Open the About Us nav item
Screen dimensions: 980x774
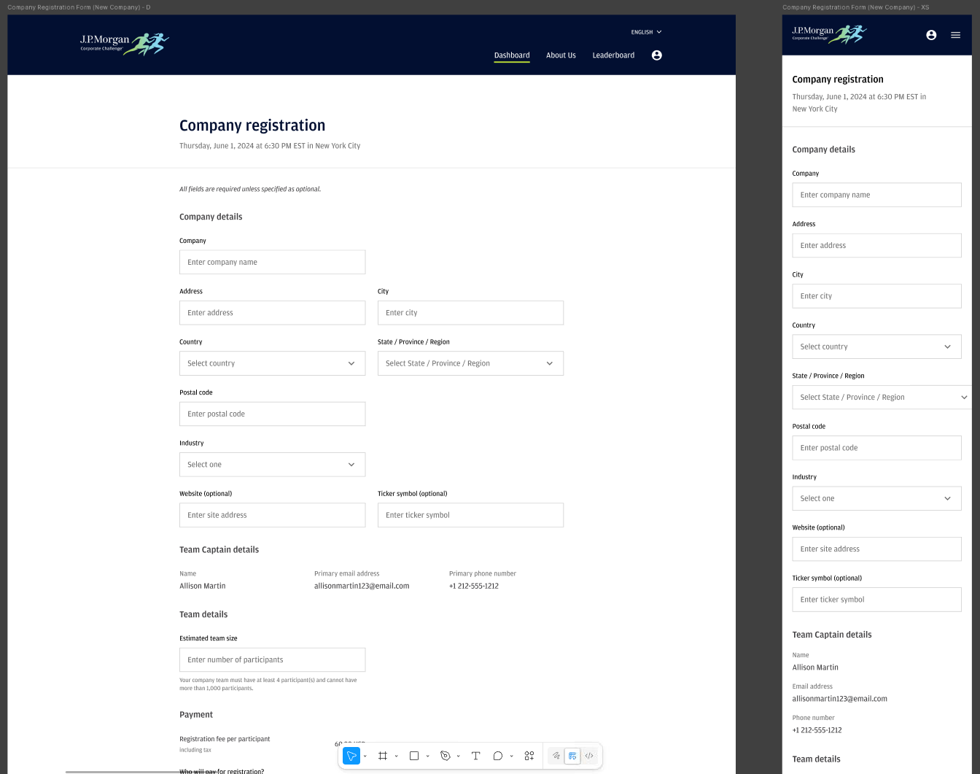pyautogui.click(x=561, y=55)
